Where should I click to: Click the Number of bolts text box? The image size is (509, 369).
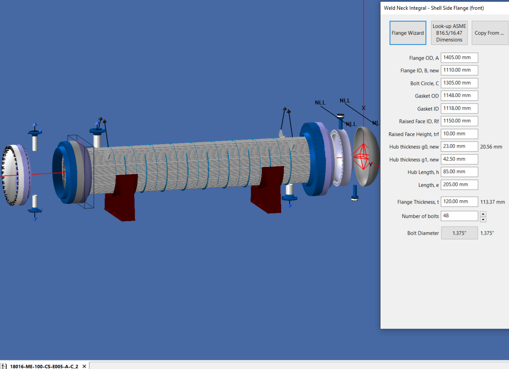(459, 216)
